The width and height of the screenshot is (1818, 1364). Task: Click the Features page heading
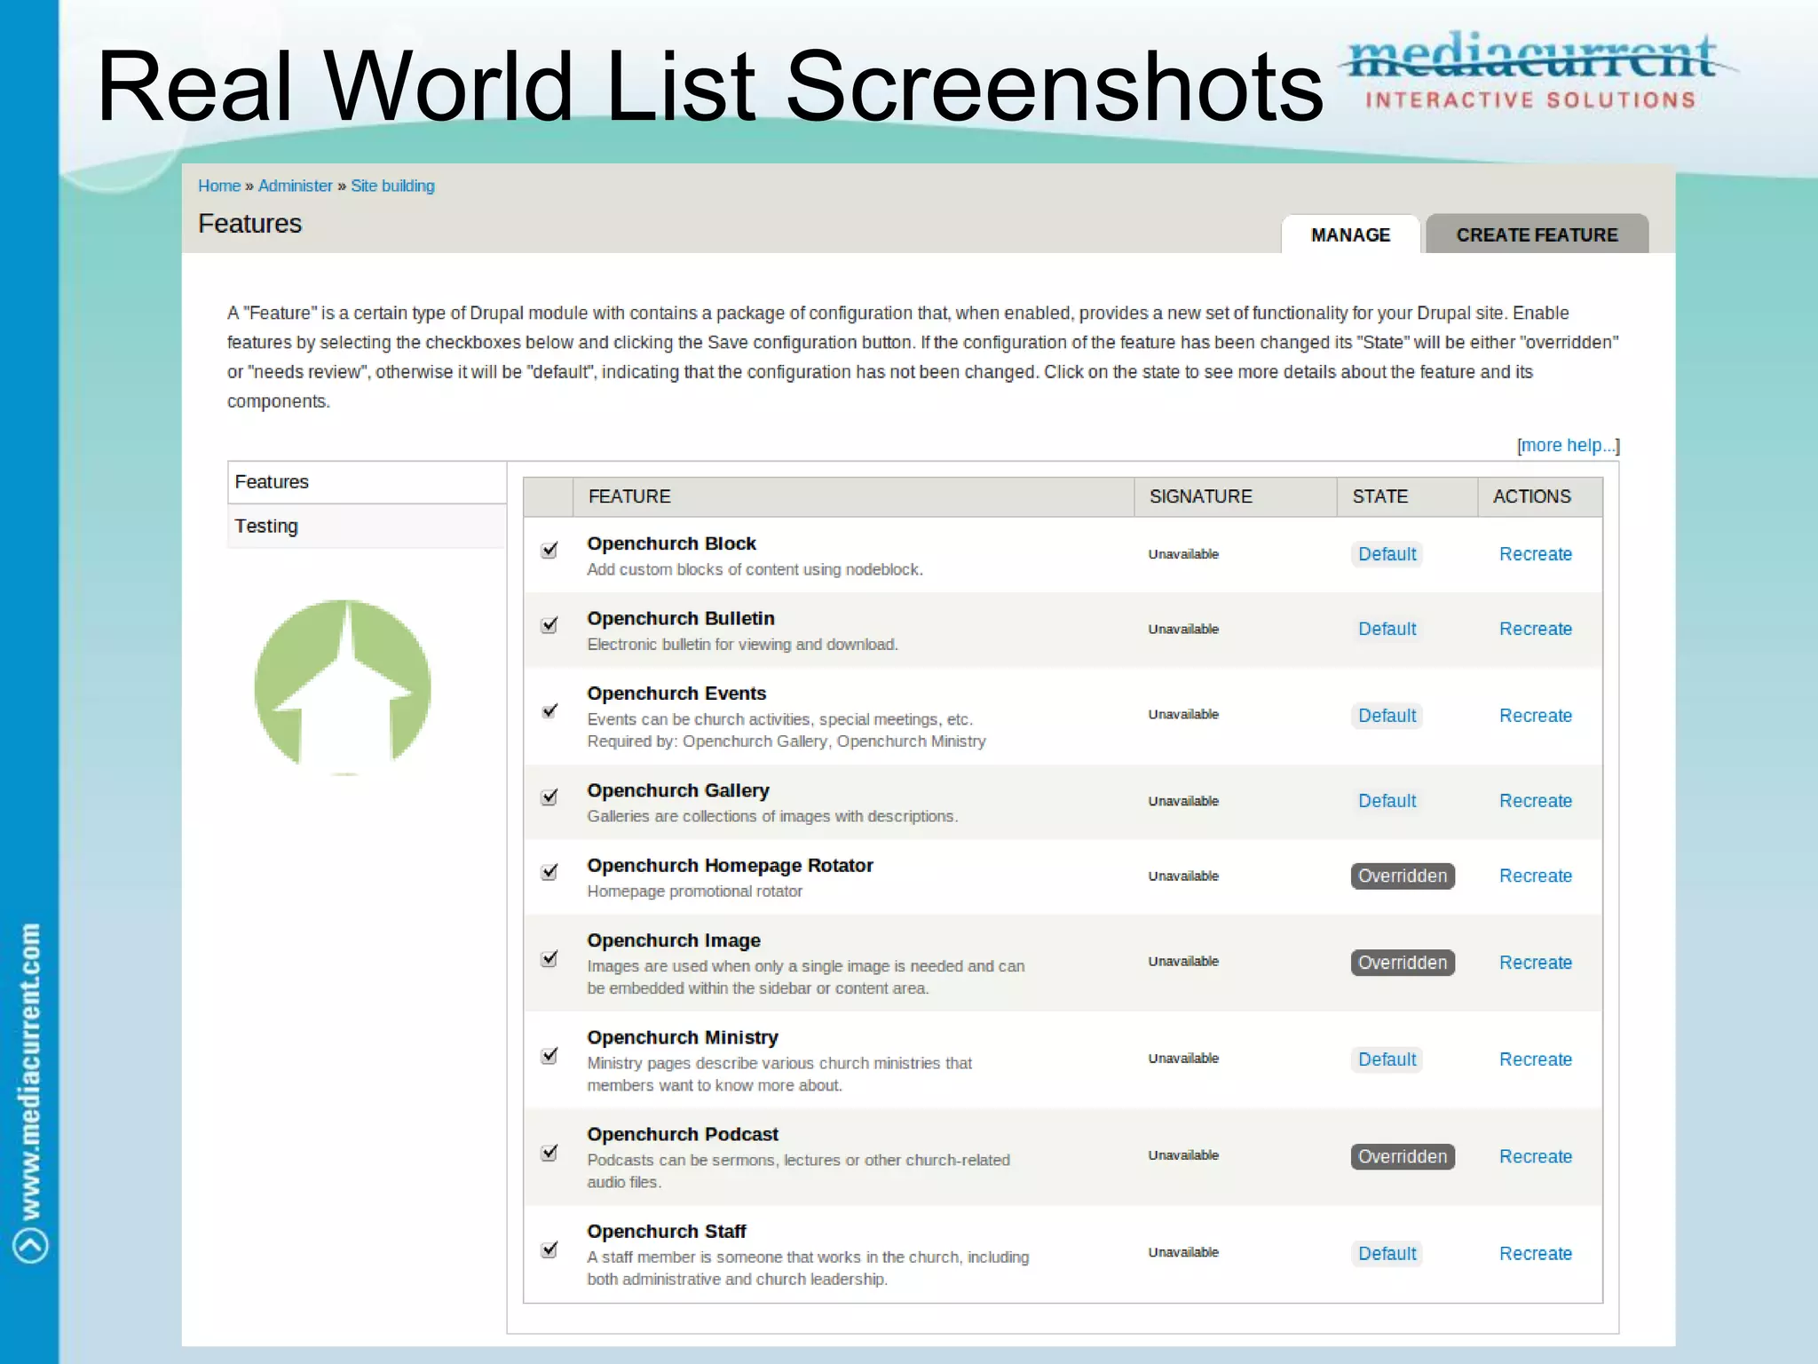coord(249,224)
